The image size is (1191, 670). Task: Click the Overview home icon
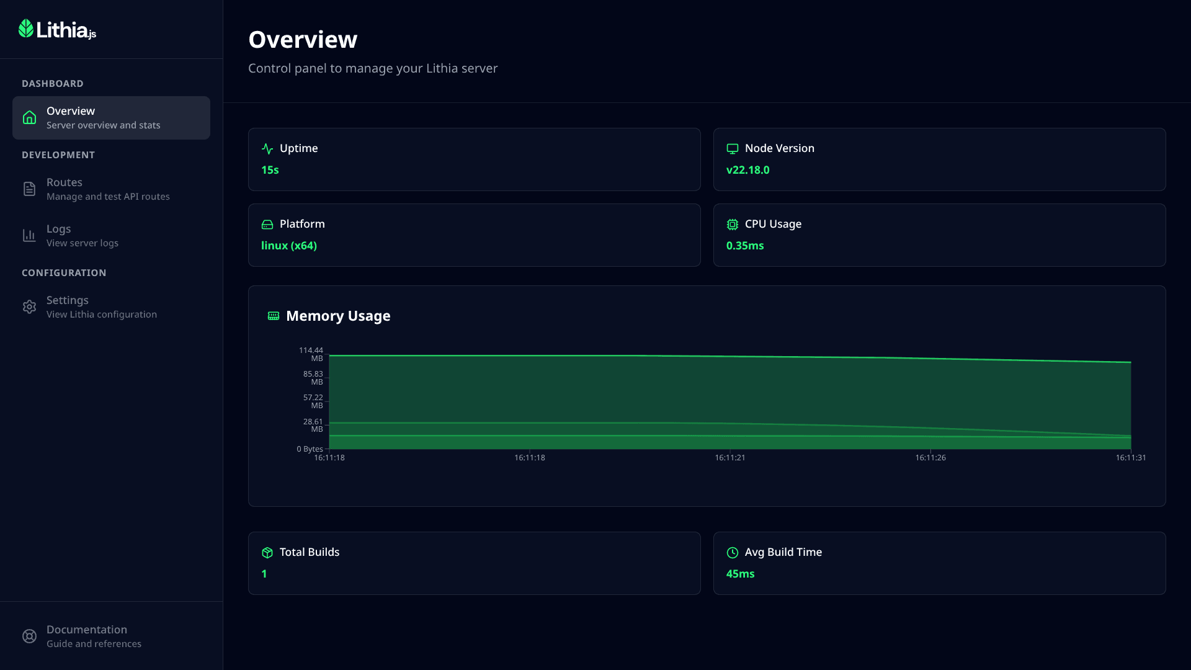pos(29,118)
